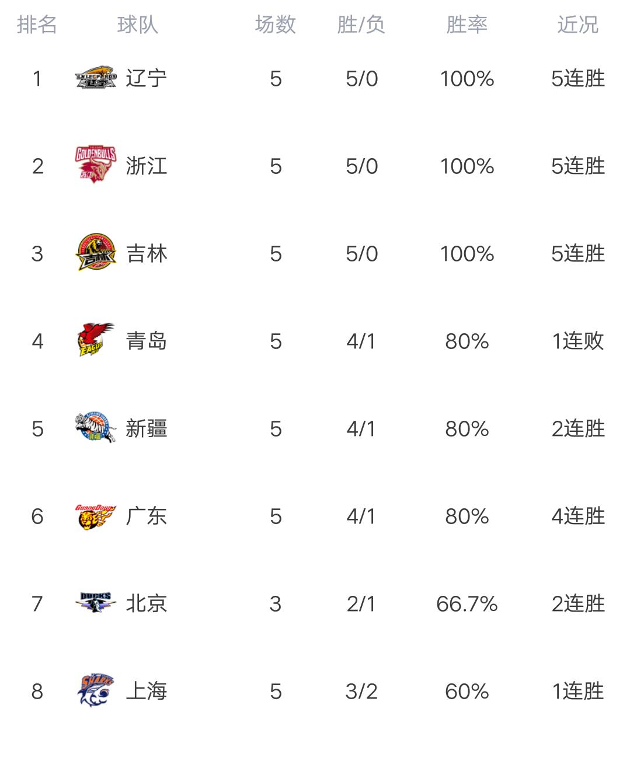
Task: Select the 近况 column header
Action: [577, 25]
